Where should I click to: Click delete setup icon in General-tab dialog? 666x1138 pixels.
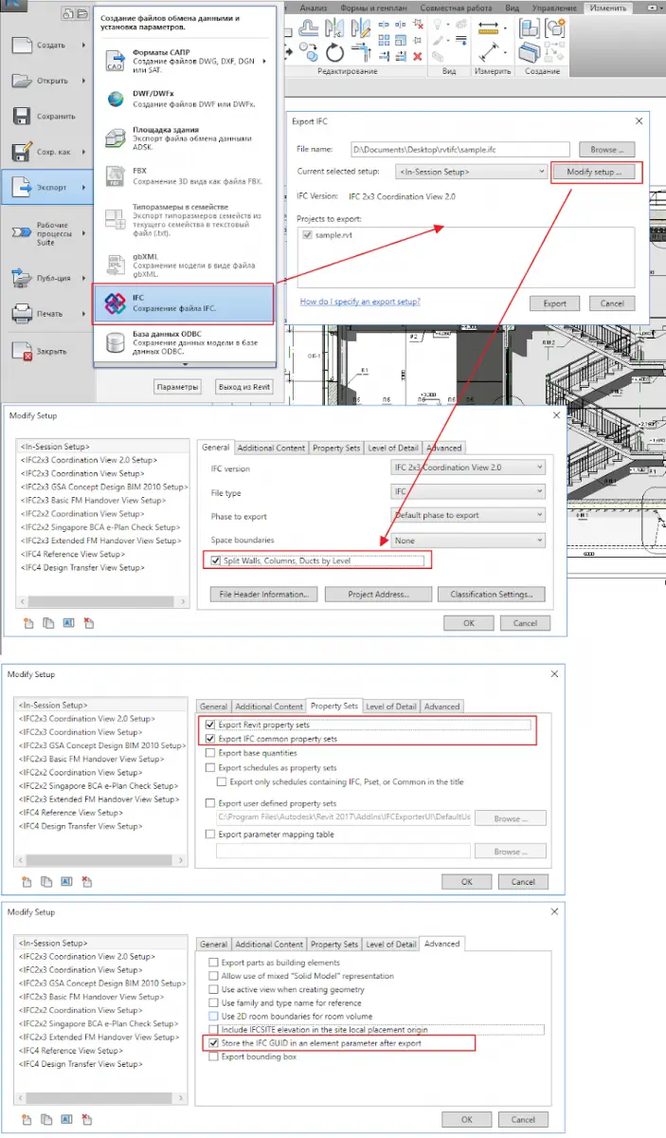[x=88, y=623]
